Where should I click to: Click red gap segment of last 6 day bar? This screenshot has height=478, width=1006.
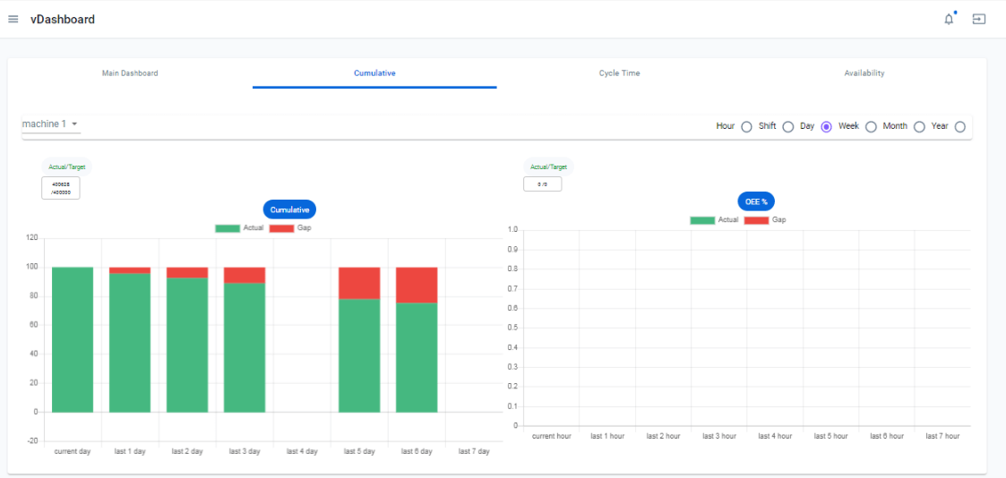(417, 286)
